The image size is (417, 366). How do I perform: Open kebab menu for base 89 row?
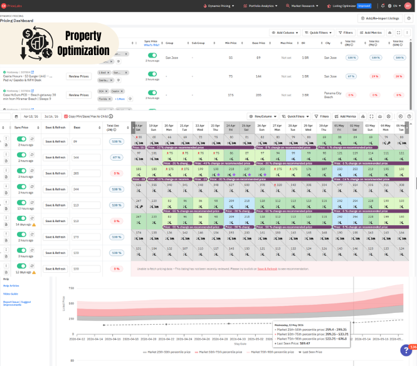(6, 138)
